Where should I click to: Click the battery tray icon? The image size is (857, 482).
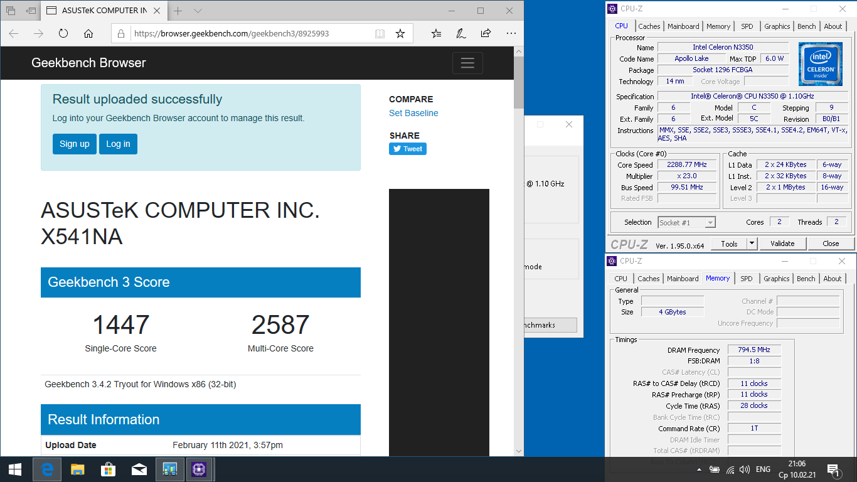[715, 469]
